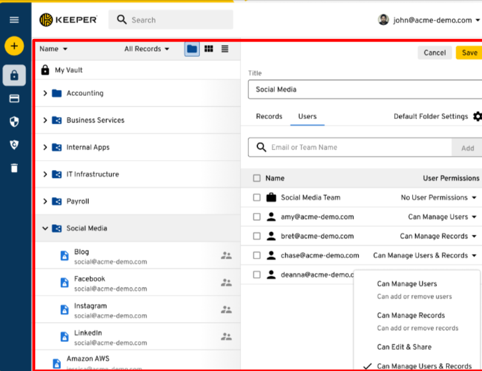Open BreachWatch shield icon in sidebar
Image resolution: width=482 pixels, height=371 pixels.
coord(14,145)
